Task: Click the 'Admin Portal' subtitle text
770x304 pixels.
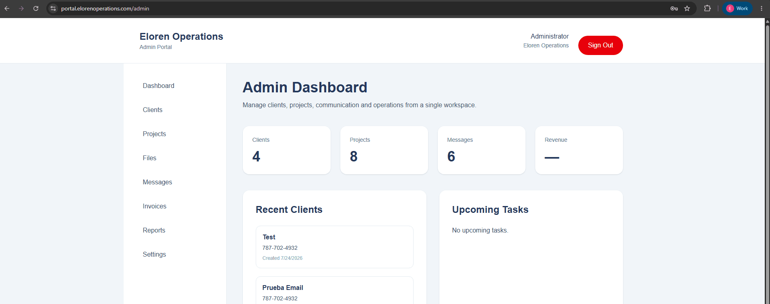Action: tap(155, 47)
